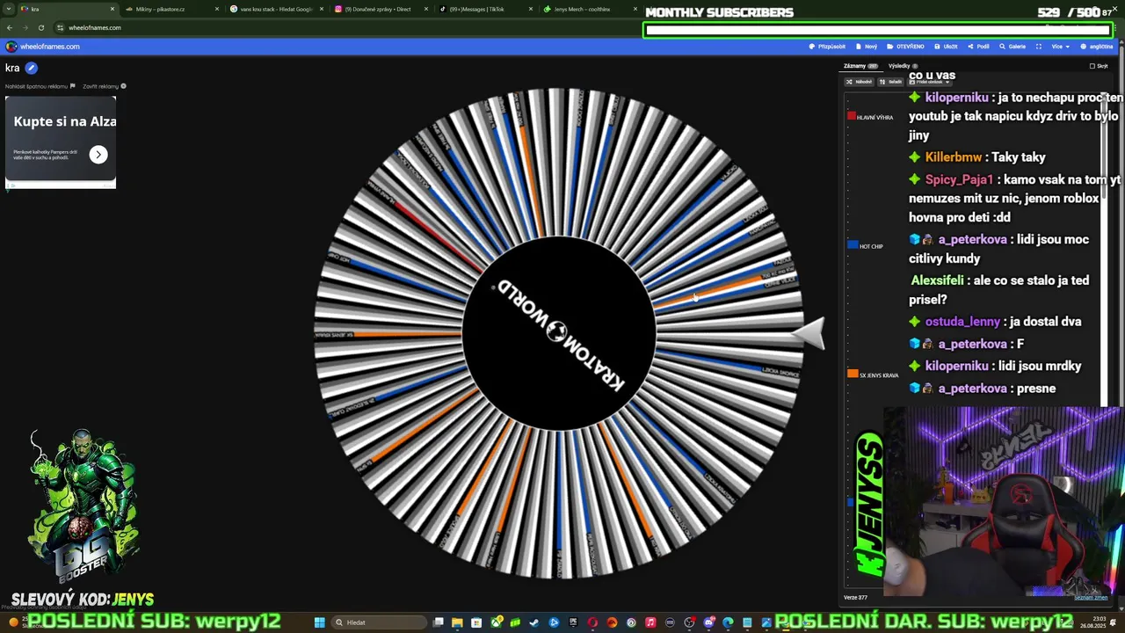Click the Seznam změn changelog link
The height and width of the screenshot is (633, 1125).
1091,597
